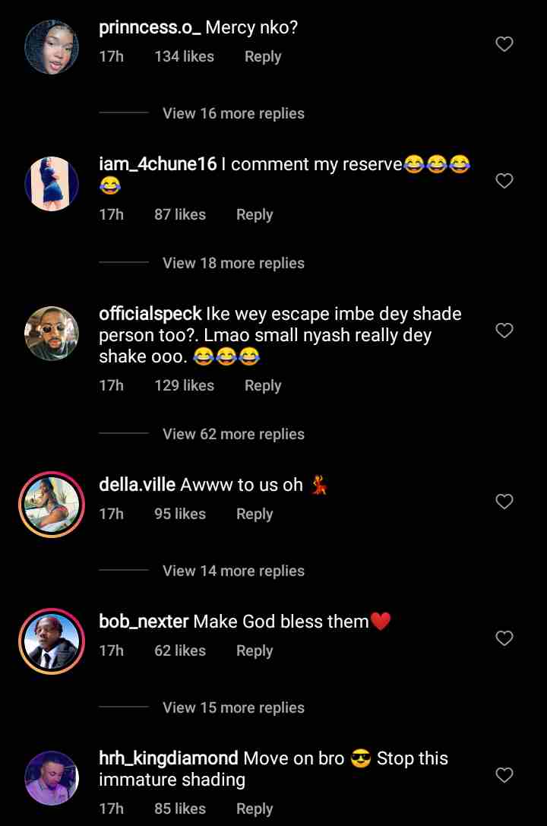View officialspeck's profile photo
The width and height of the screenshot is (547, 826).
click(x=52, y=334)
